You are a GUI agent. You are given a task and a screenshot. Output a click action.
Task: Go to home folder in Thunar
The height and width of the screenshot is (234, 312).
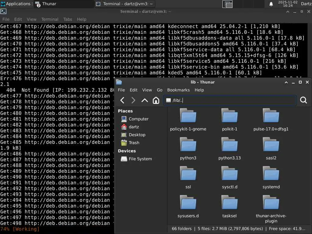click(x=156, y=100)
